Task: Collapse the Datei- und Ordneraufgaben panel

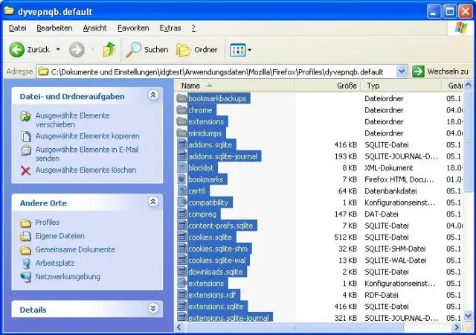Action: [153, 95]
